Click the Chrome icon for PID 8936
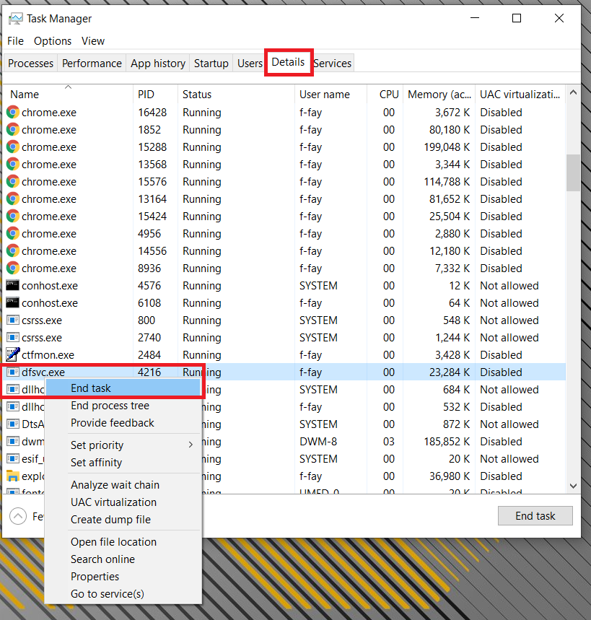The image size is (591, 620). tap(12, 268)
